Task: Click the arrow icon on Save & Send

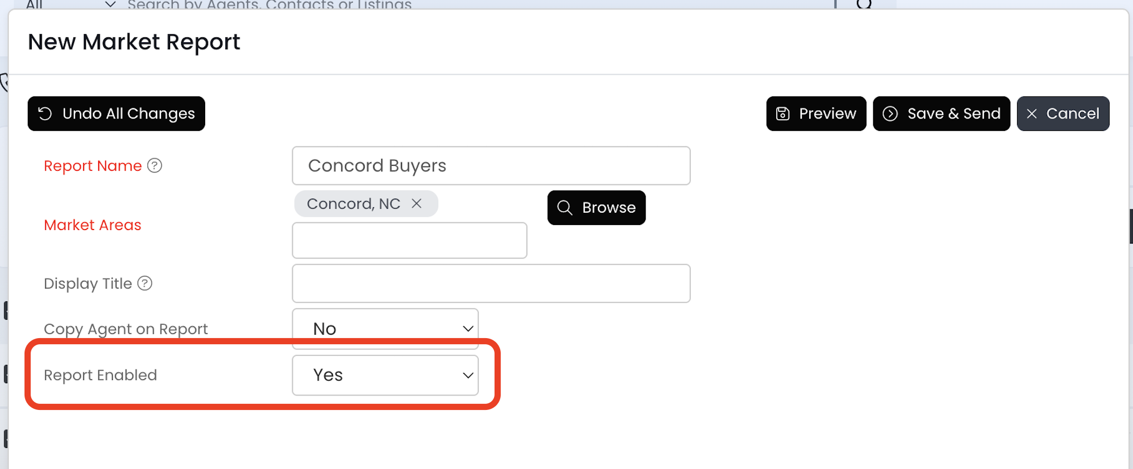Action: click(890, 114)
